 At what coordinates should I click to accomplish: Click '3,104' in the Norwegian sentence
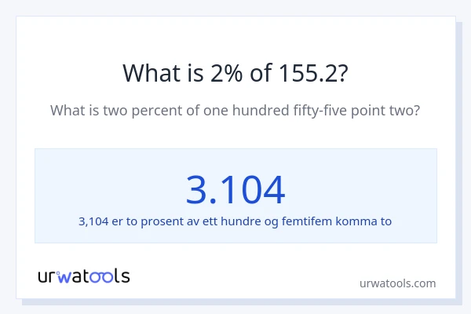click(94, 221)
